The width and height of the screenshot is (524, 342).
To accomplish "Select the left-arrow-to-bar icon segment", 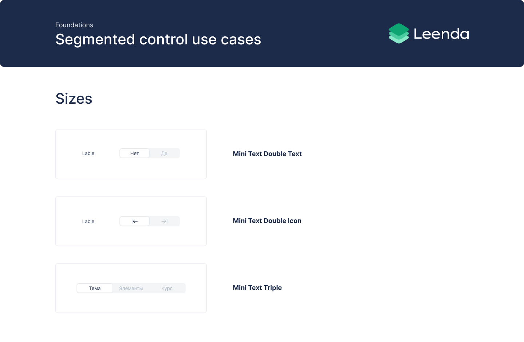I will point(135,221).
